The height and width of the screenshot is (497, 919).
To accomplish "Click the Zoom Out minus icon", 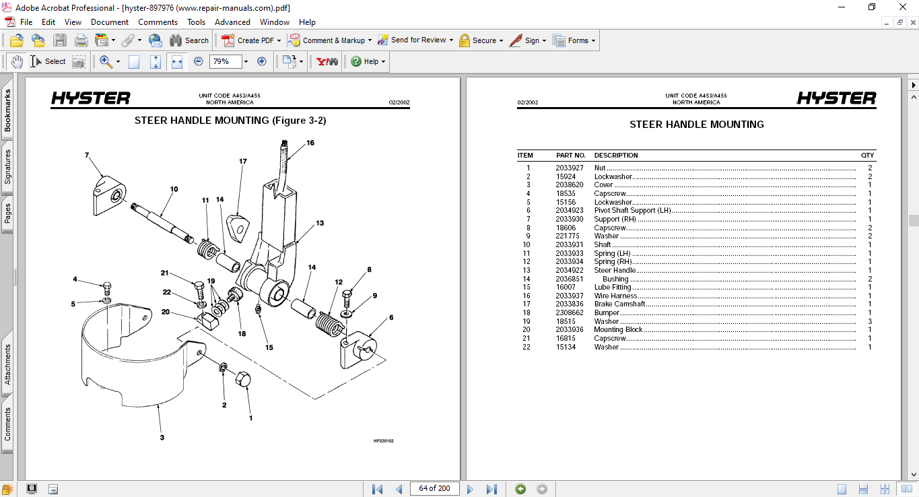I will pyautogui.click(x=199, y=61).
